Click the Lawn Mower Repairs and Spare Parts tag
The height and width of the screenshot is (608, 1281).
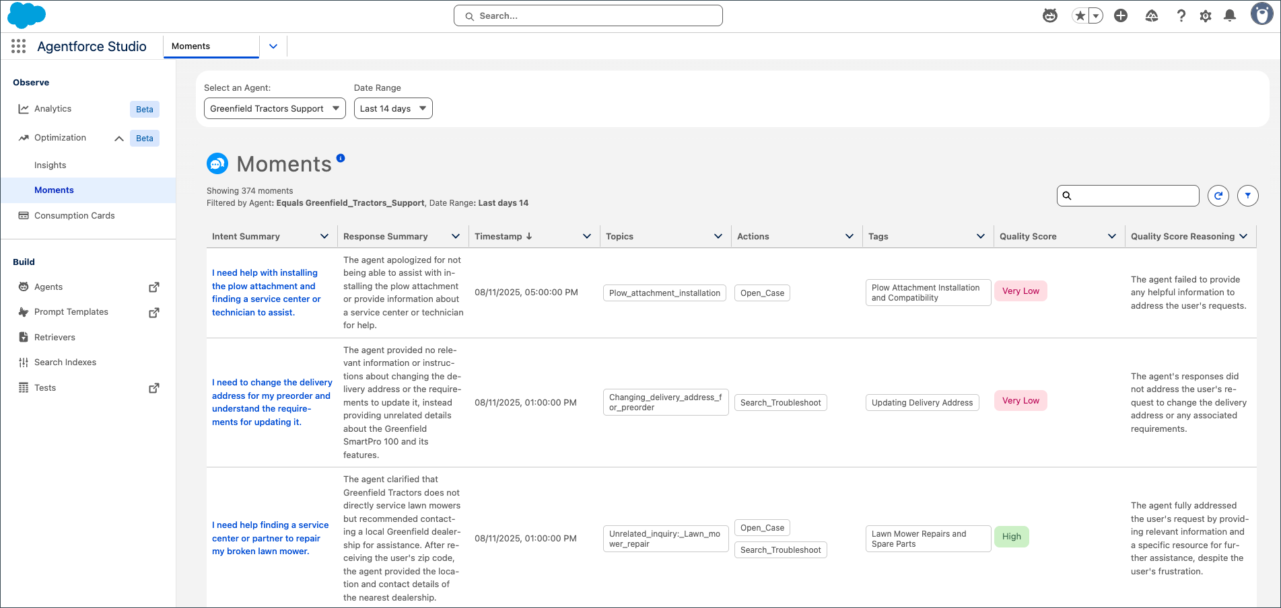[x=928, y=539]
